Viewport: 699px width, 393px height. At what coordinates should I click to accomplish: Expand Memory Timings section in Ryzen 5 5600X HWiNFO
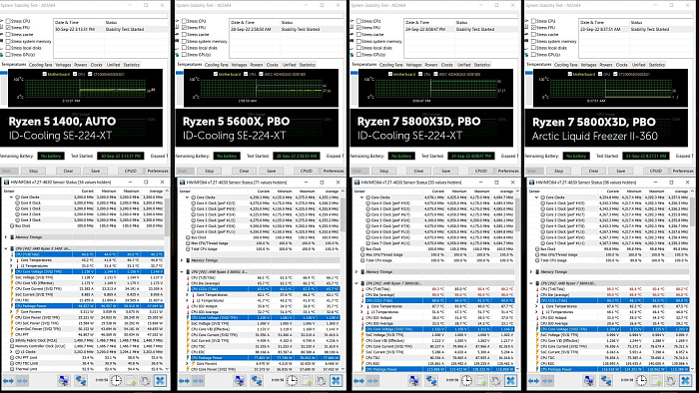pyautogui.click(x=183, y=260)
